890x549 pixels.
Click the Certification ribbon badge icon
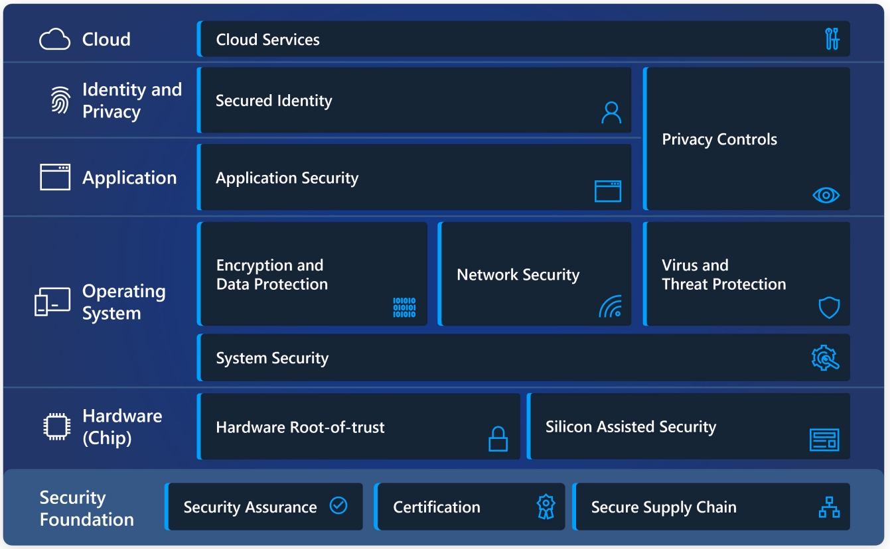[x=546, y=507]
